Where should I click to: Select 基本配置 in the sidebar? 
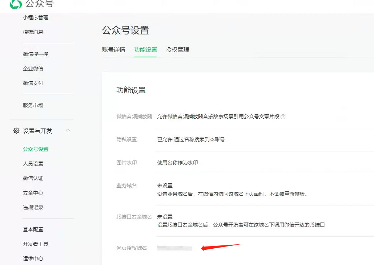pos(33,229)
